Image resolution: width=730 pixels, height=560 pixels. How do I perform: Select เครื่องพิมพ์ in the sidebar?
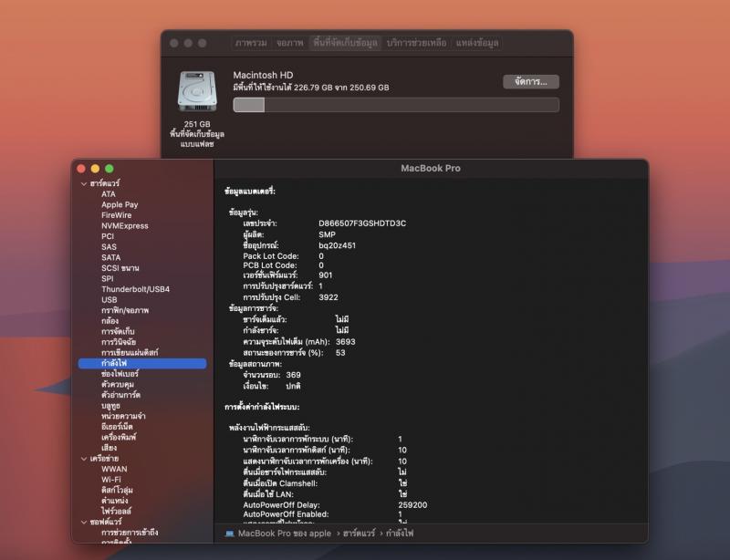(x=119, y=438)
